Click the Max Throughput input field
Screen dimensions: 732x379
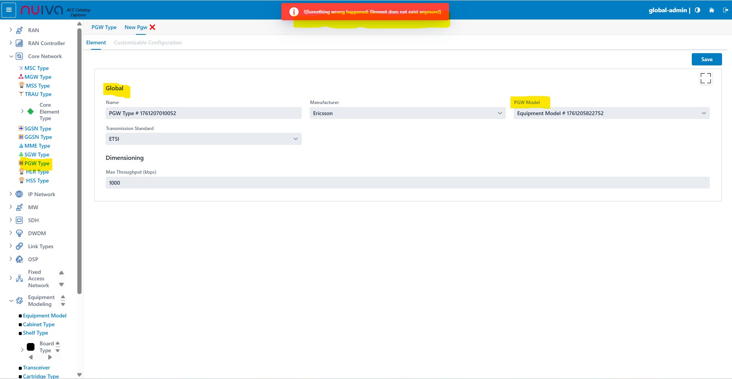(x=407, y=183)
